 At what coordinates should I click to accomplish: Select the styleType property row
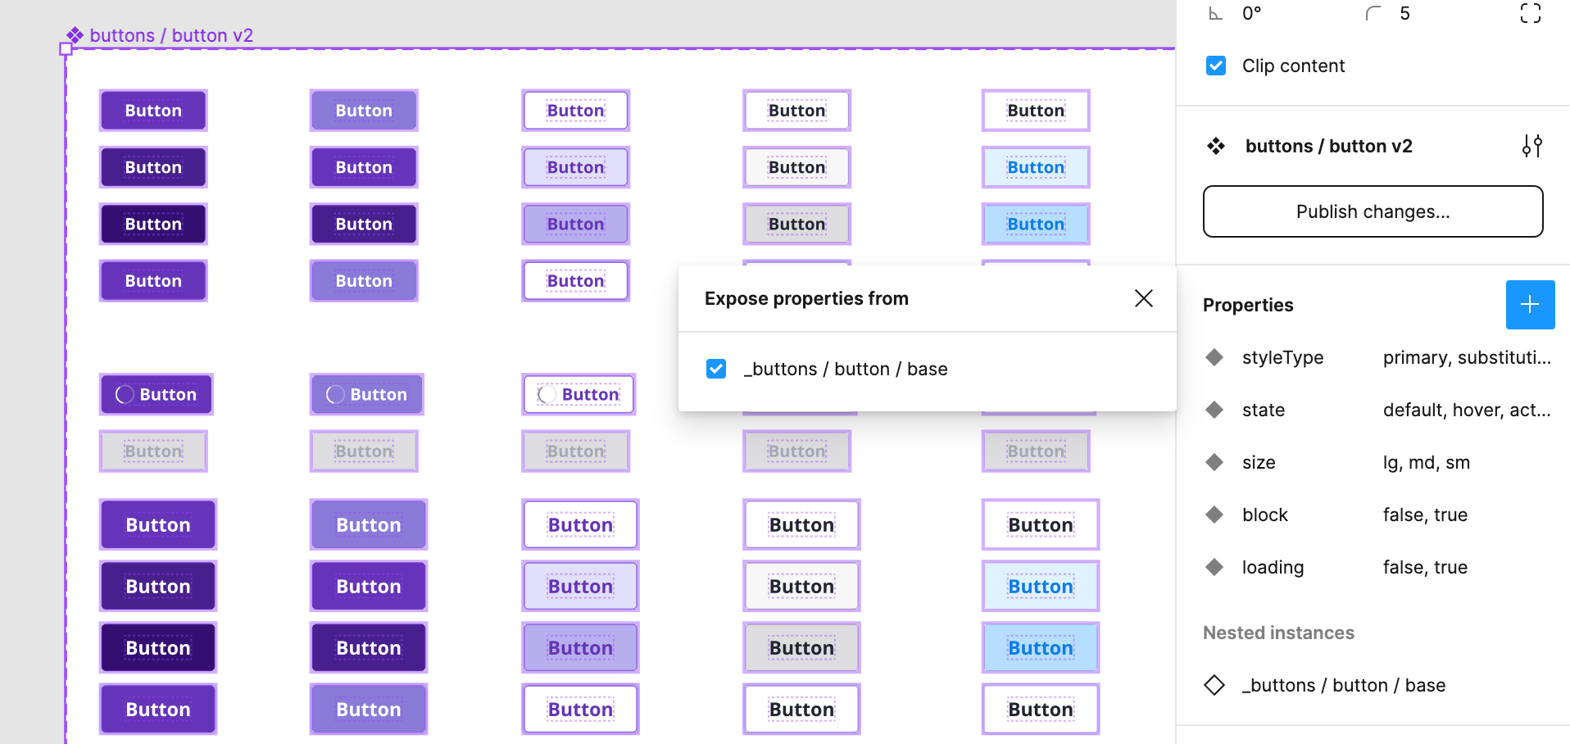coord(1377,357)
